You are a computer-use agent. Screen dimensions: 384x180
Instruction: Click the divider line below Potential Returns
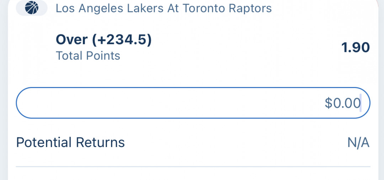tap(193, 167)
